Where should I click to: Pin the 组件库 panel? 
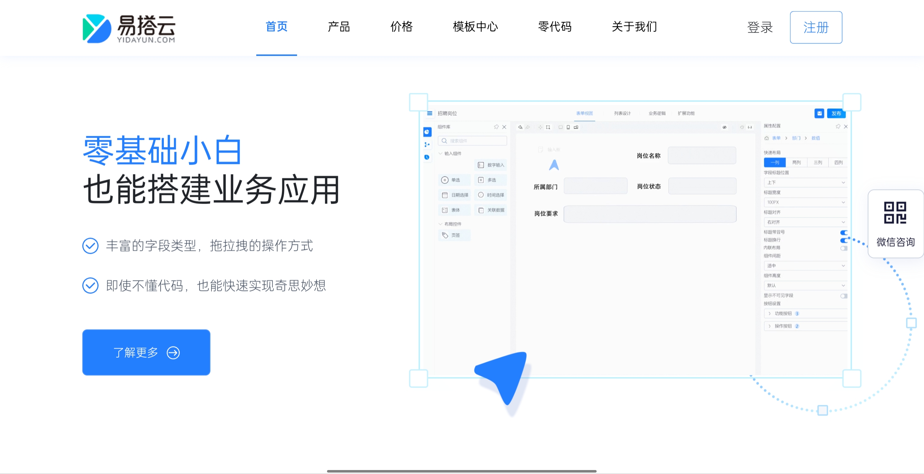pos(496,127)
